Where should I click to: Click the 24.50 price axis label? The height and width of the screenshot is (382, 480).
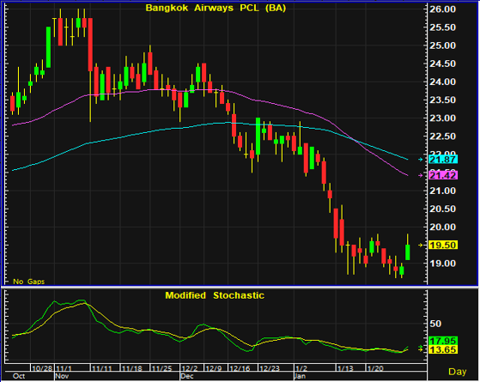point(443,64)
